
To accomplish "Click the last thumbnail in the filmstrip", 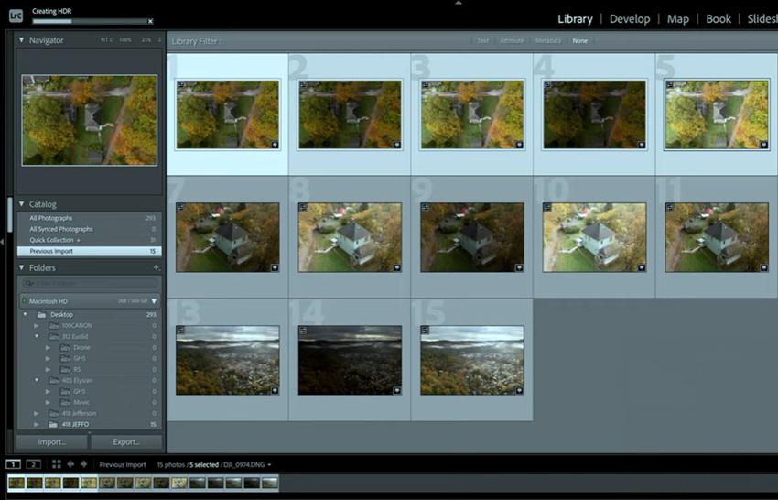I will 270,483.
